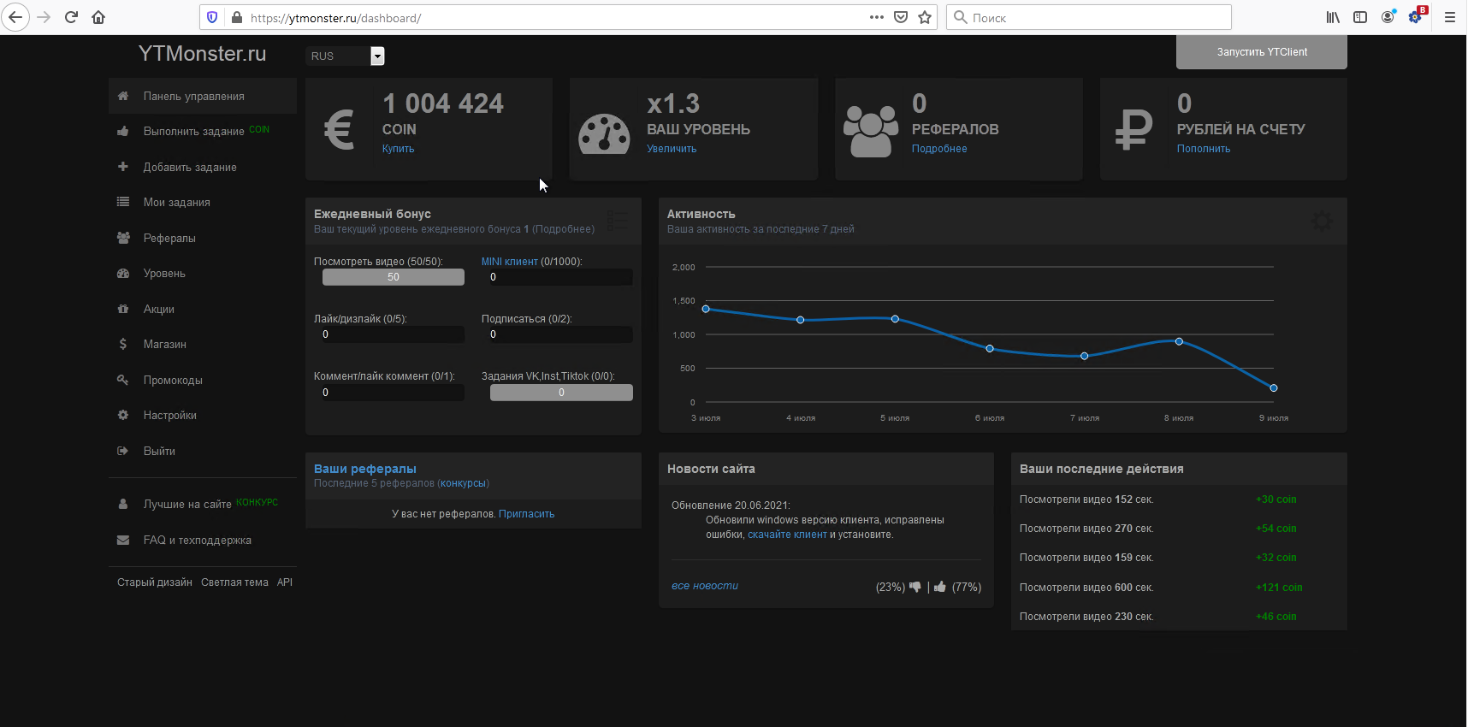Click the Посмотреть видео progress bar
1468x727 pixels.
click(394, 277)
